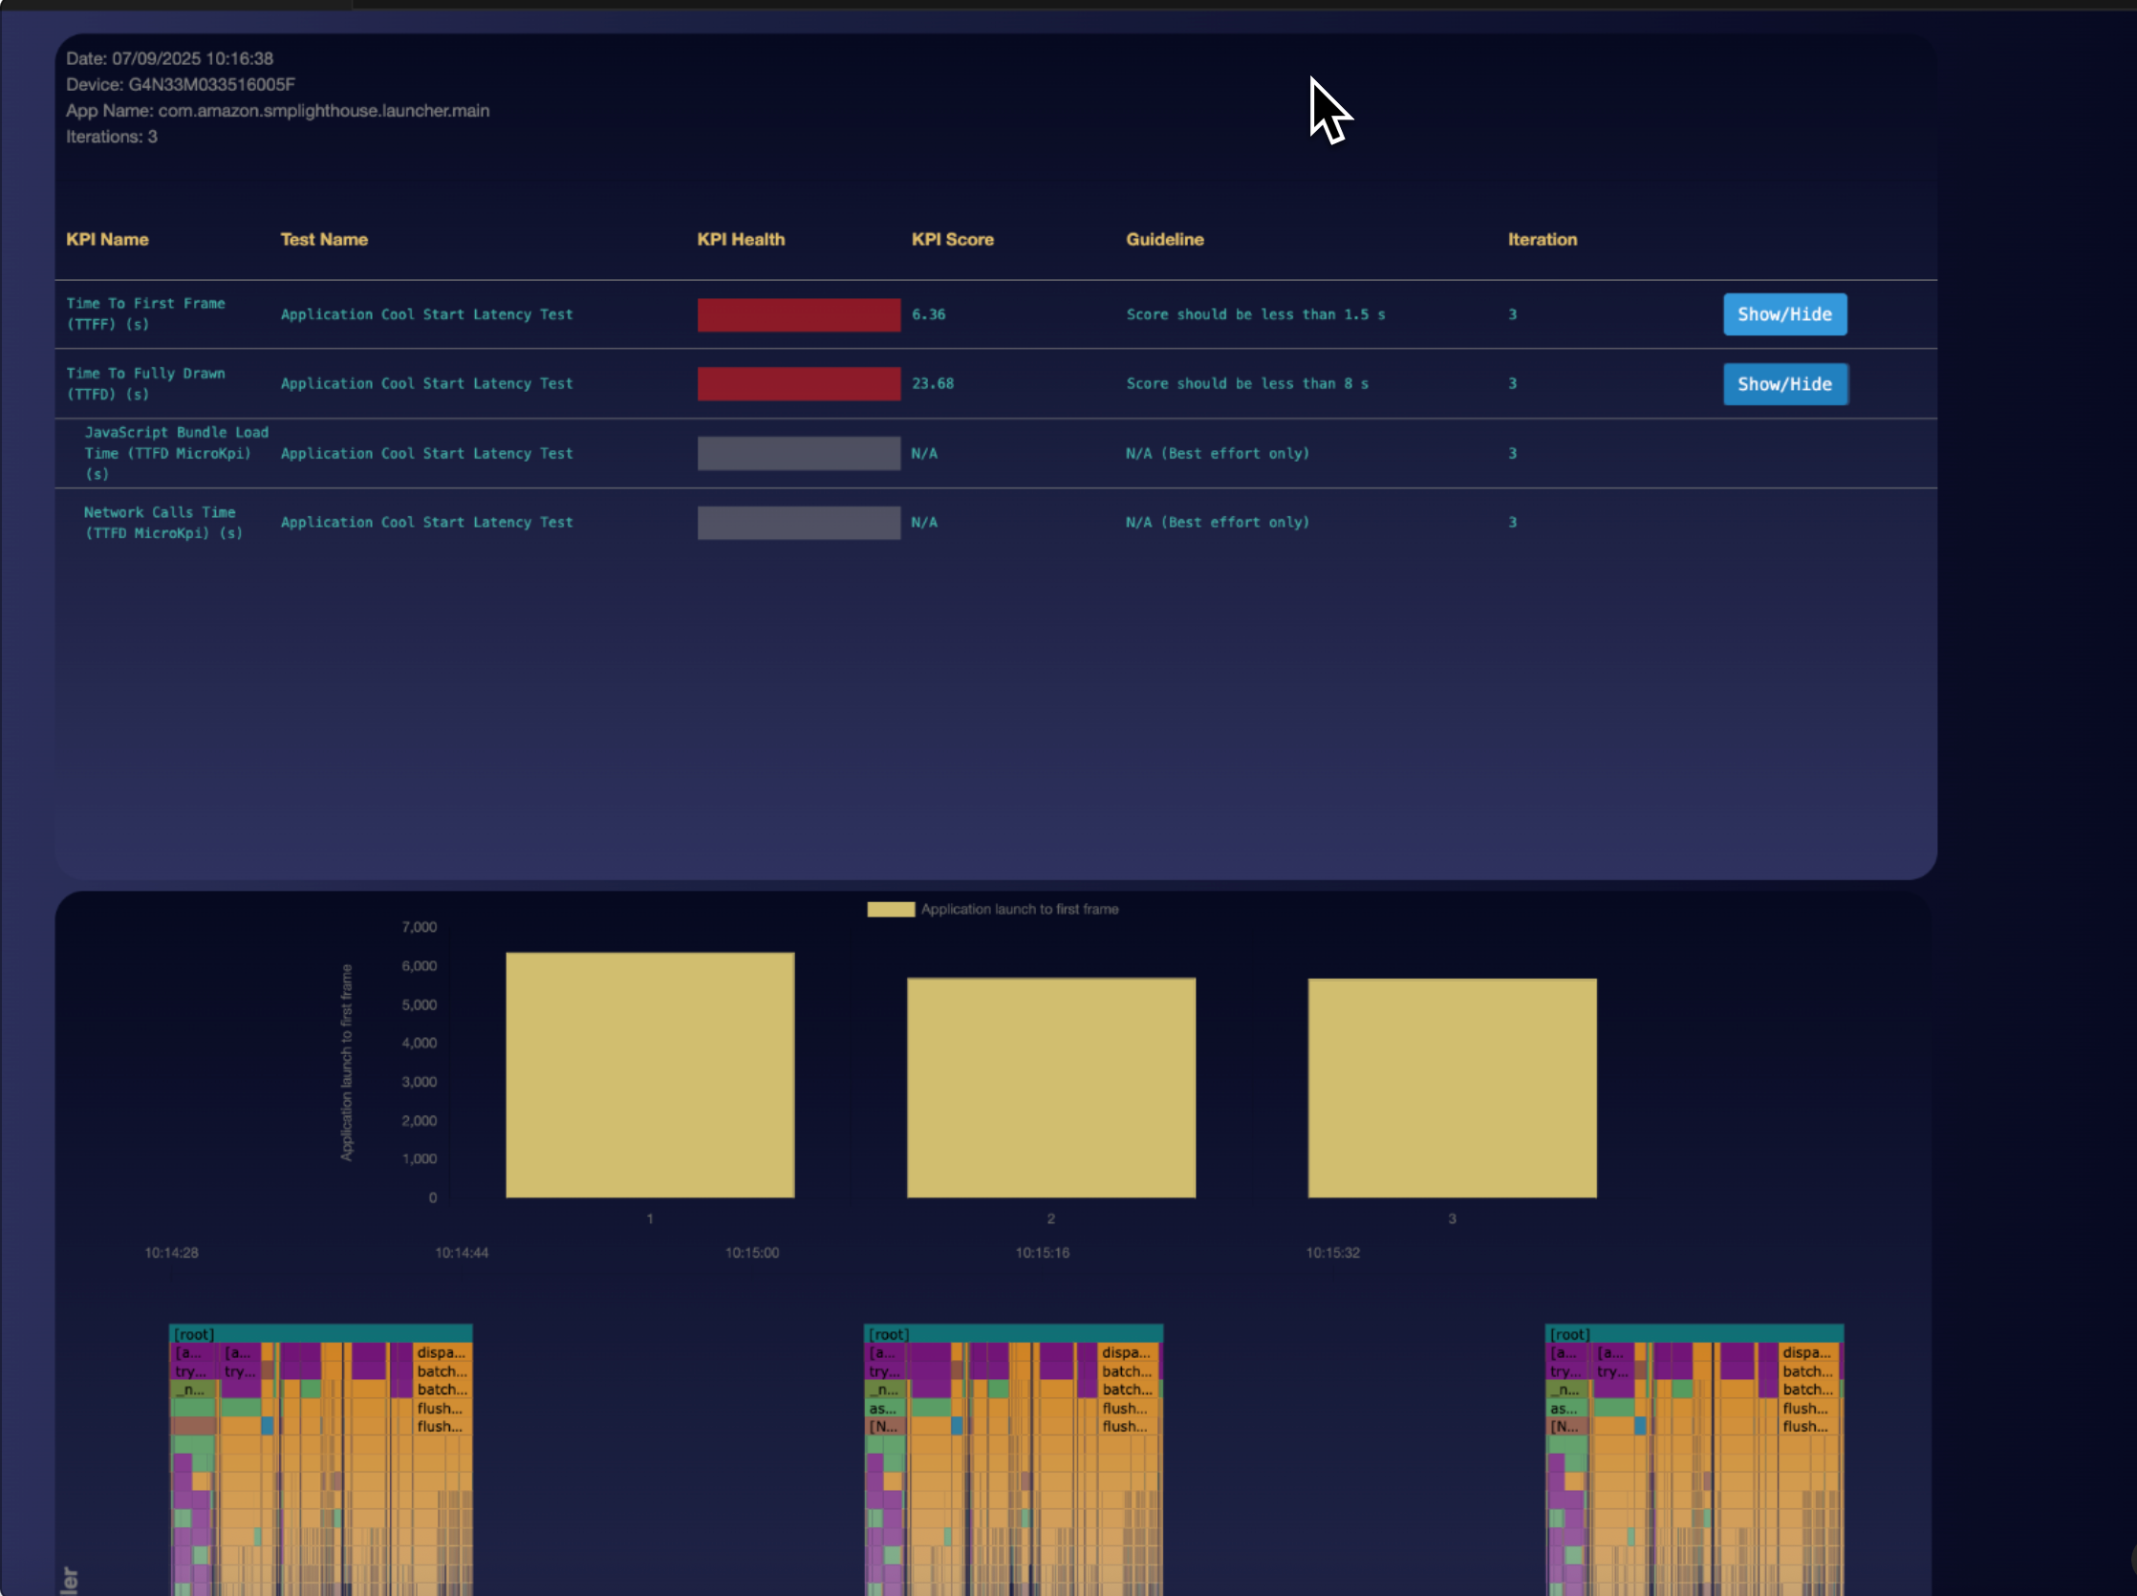Select the [root] block in middle flame graph
Viewport: 2137px width, 1596px height.
[x=1012, y=1333]
